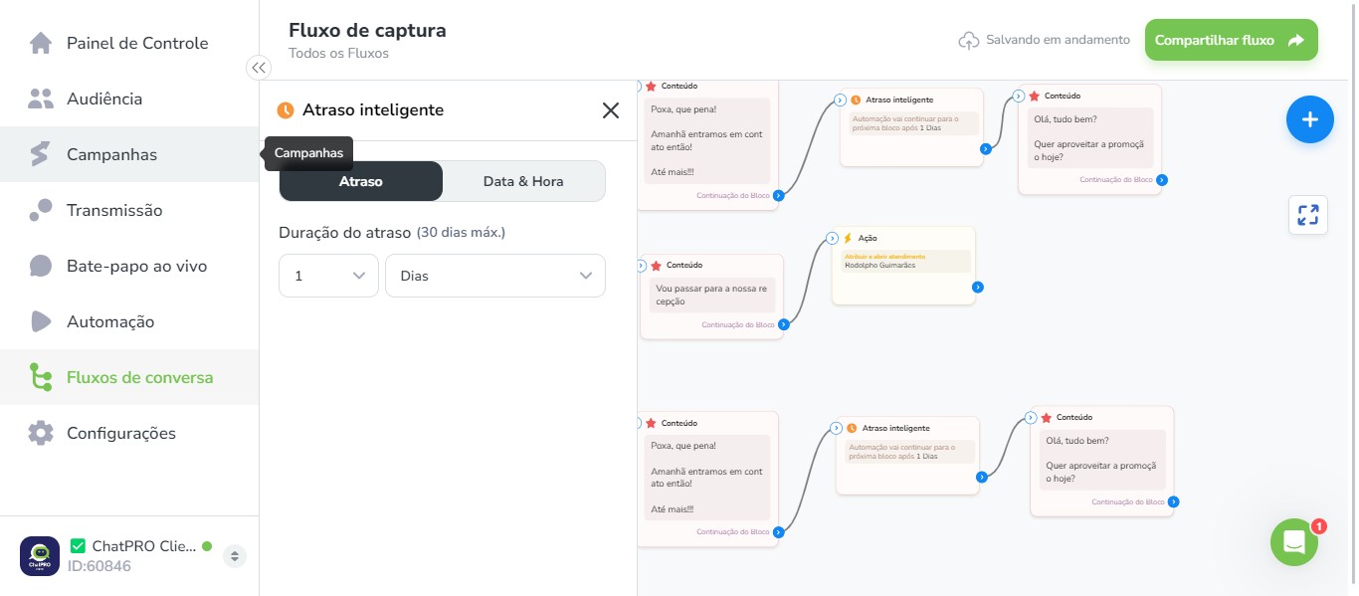Open Transmissão menu item

[x=129, y=210]
